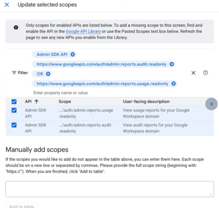Clear all filters with the X icon
Viewport: 219px width, 208px height.
(x=193, y=73)
